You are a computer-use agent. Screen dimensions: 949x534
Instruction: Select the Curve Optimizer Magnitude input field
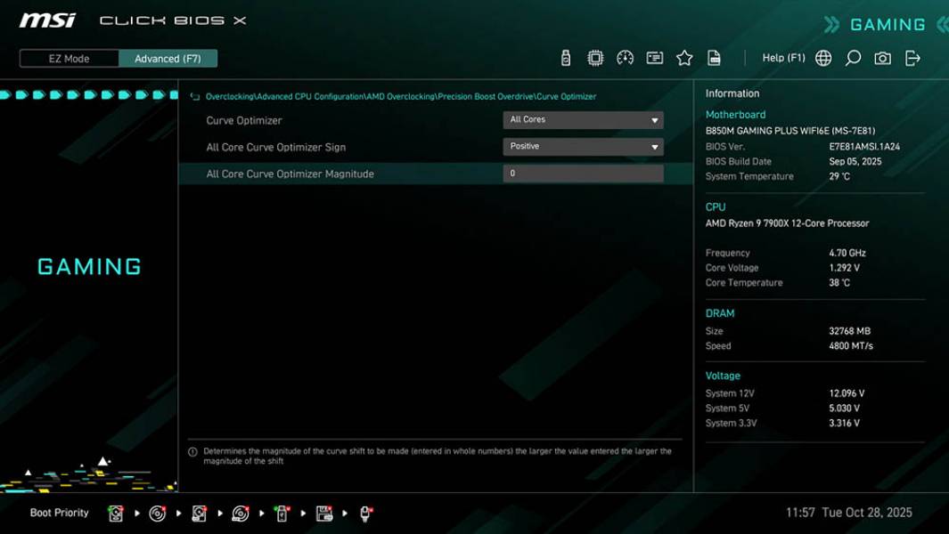tap(583, 173)
